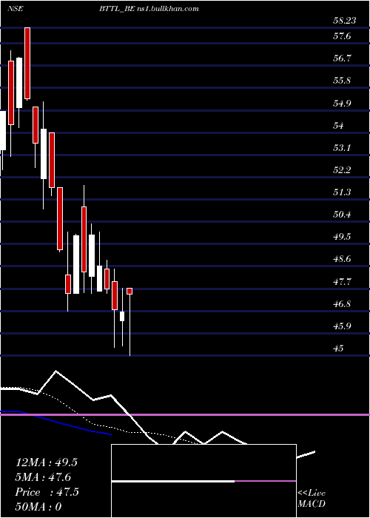This screenshot has height=518, width=370.
Task: Click the 55.8 price axis label
Action: tap(342, 81)
